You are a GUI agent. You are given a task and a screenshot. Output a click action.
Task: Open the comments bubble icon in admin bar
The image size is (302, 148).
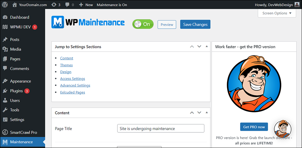click(67, 5)
